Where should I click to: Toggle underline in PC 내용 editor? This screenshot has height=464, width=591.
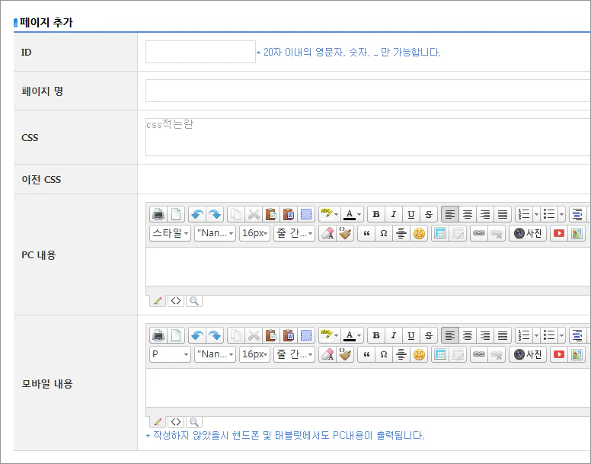pyautogui.click(x=411, y=214)
